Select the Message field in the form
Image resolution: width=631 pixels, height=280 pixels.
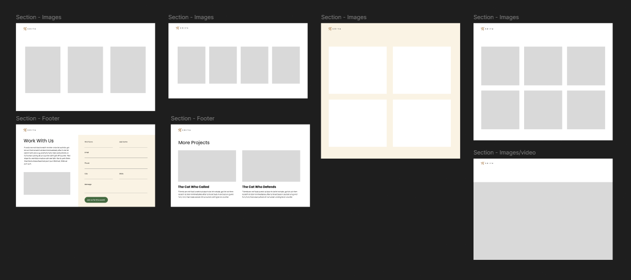point(116,190)
